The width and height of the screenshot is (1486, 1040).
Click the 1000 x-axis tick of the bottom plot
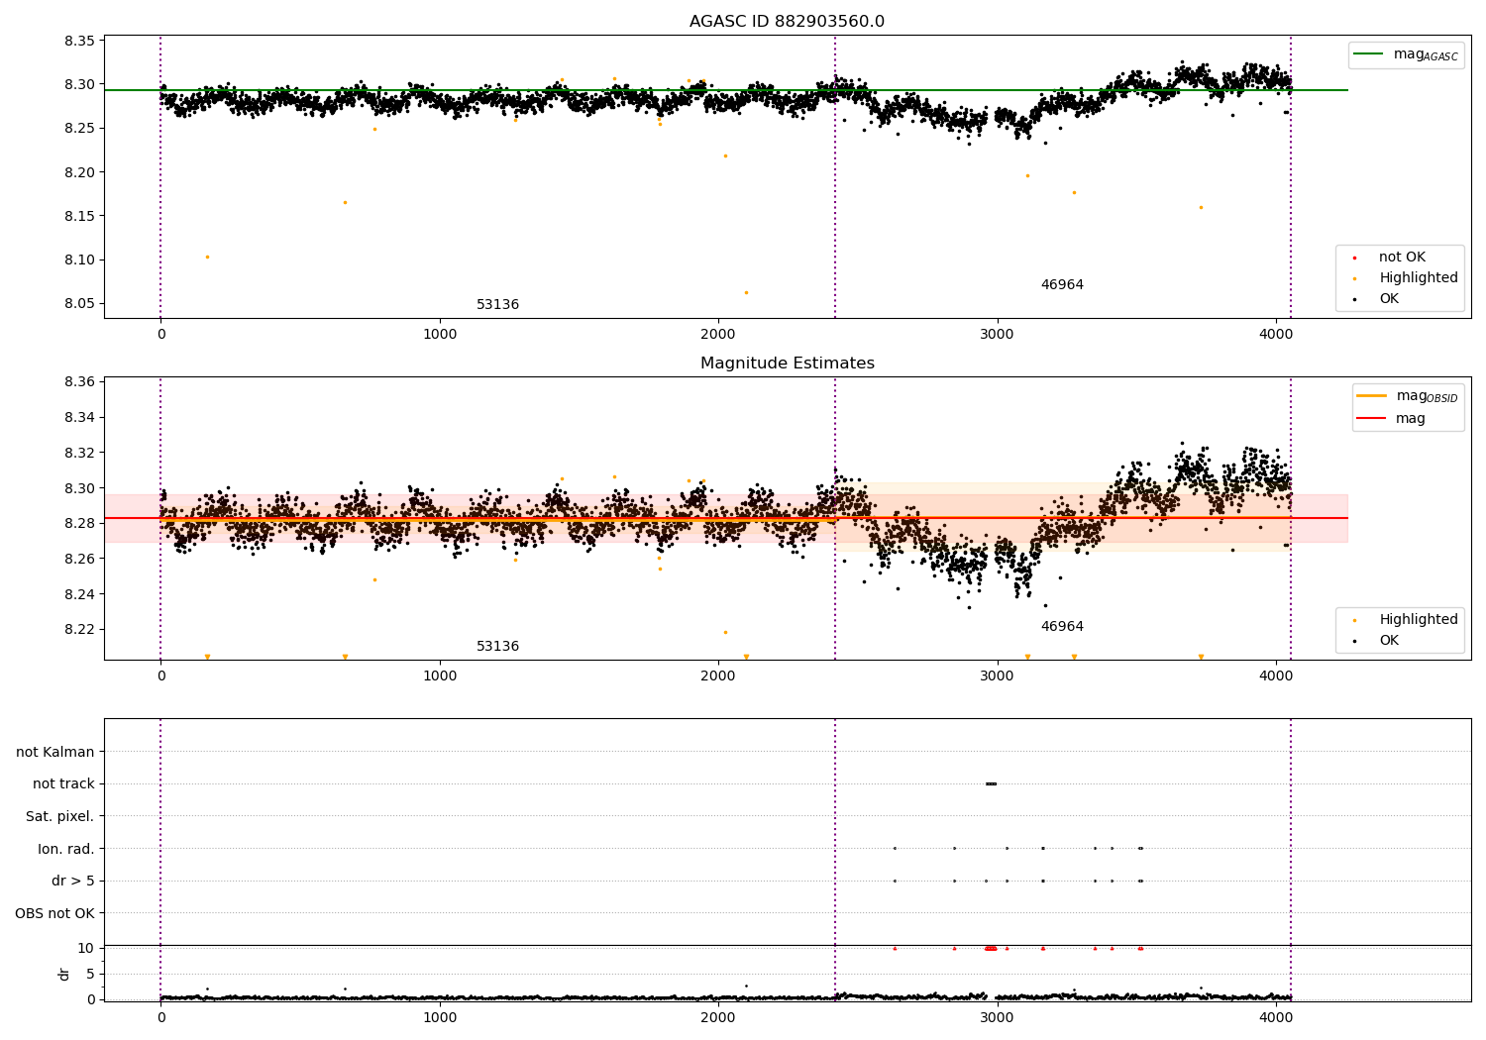440,1018
